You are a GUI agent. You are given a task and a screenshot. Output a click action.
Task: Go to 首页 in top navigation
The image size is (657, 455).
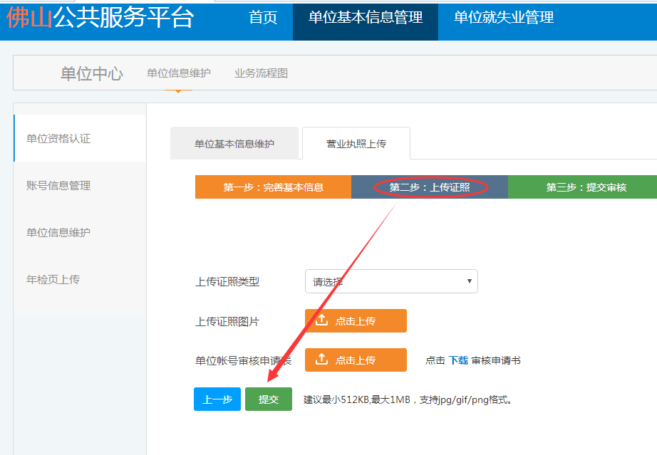point(263,17)
